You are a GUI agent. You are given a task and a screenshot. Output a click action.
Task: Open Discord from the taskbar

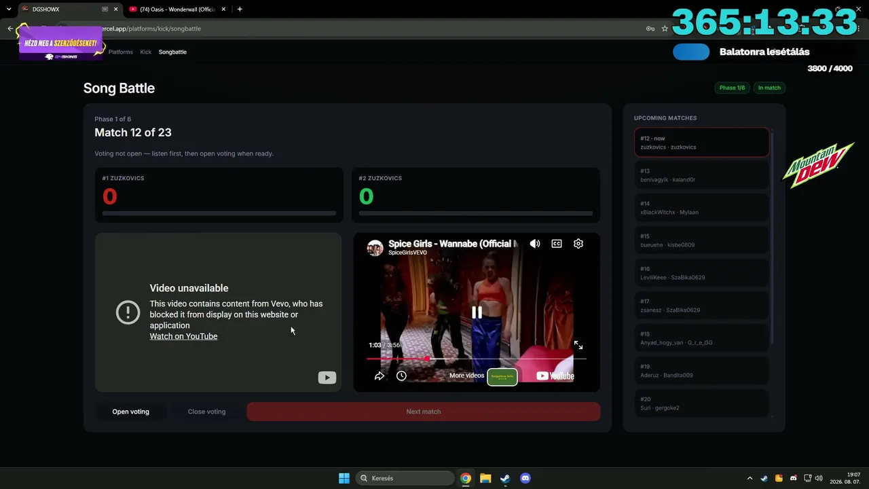coord(525,478)
